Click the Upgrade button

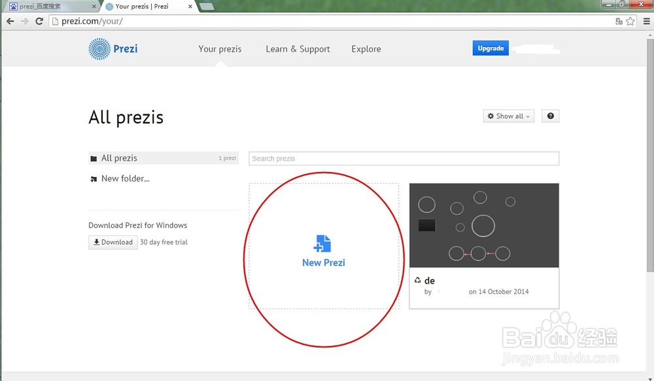(490, 48)
